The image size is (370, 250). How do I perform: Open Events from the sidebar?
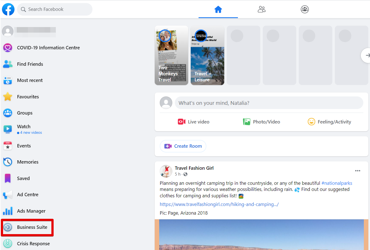coord(24,146)
